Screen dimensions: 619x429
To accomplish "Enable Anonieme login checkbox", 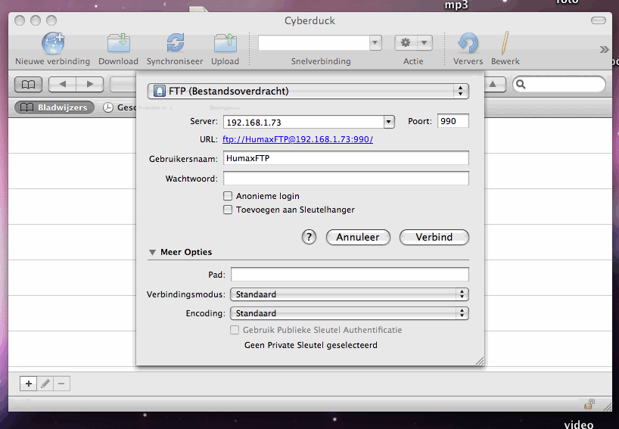I will pyautogui.click(x=228, y=196).
